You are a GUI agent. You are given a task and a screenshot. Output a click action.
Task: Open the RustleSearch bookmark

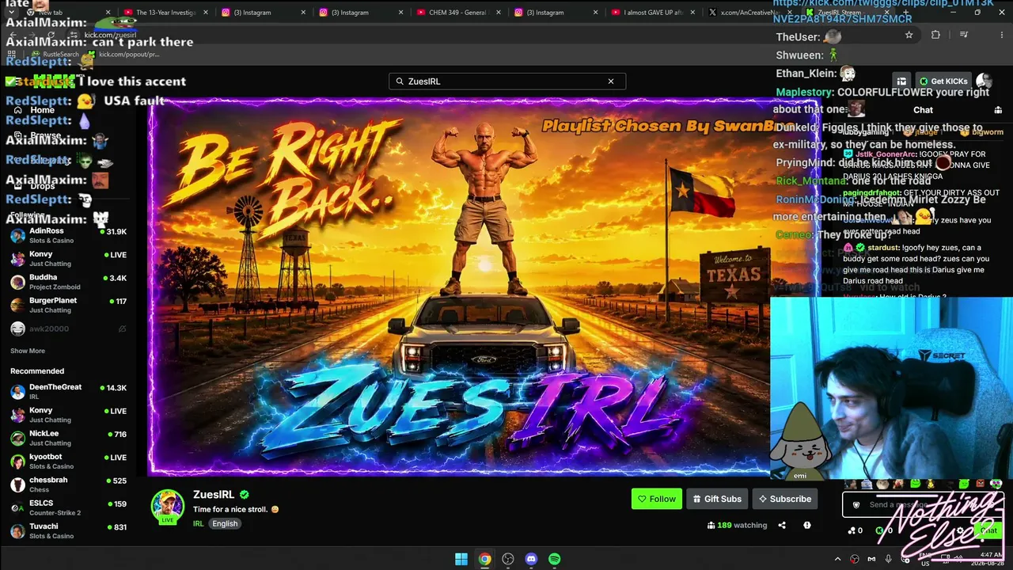click(55, 55)
